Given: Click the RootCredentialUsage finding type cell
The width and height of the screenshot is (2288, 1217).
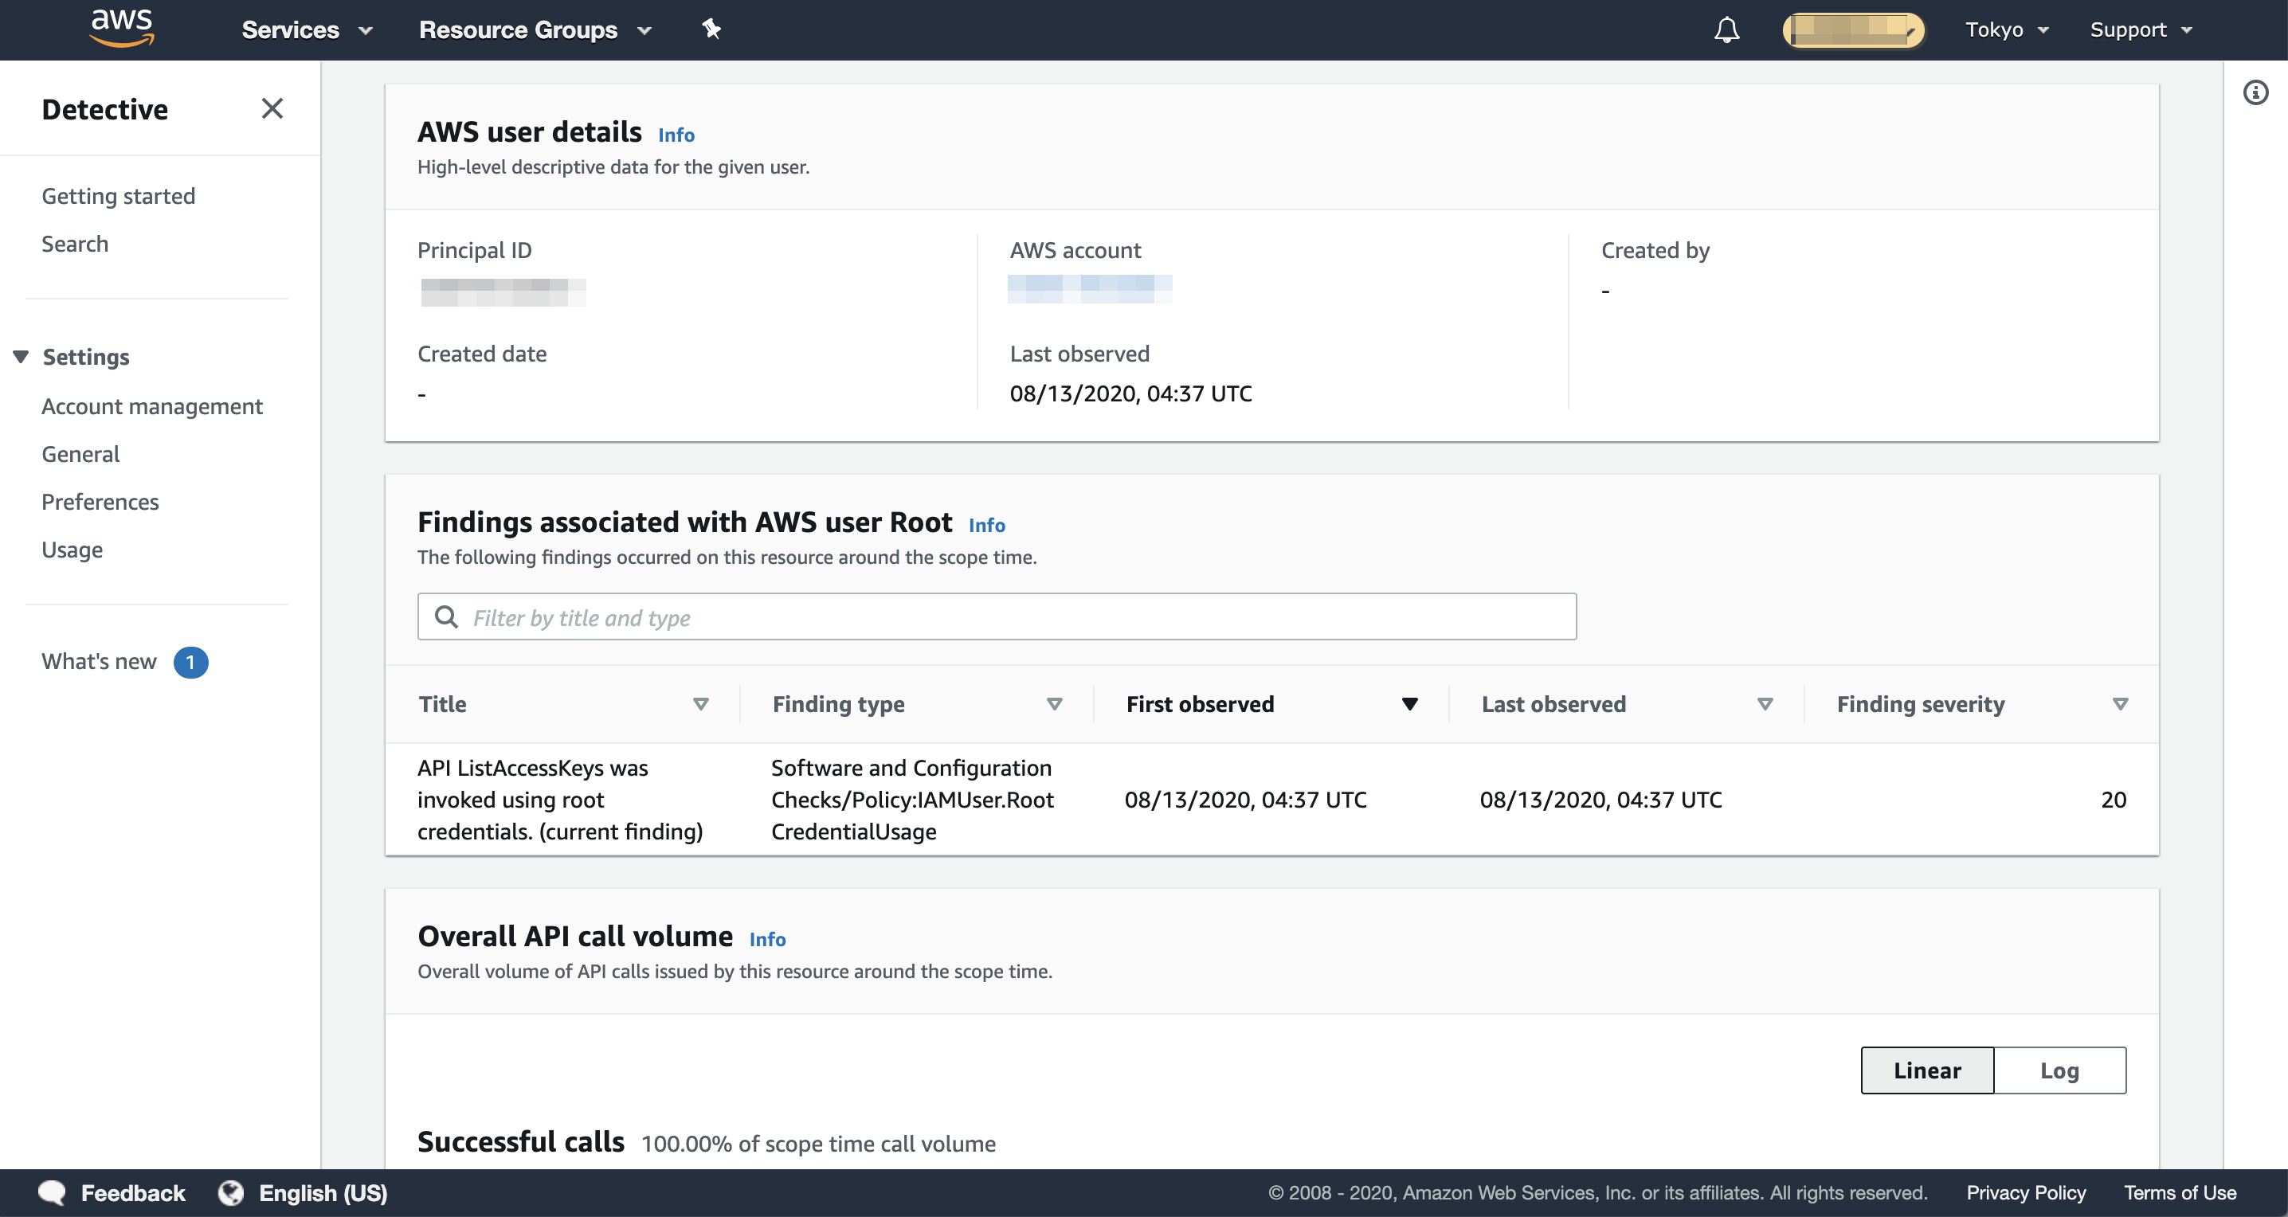Looking at the screenshot, I should point(912,800).
